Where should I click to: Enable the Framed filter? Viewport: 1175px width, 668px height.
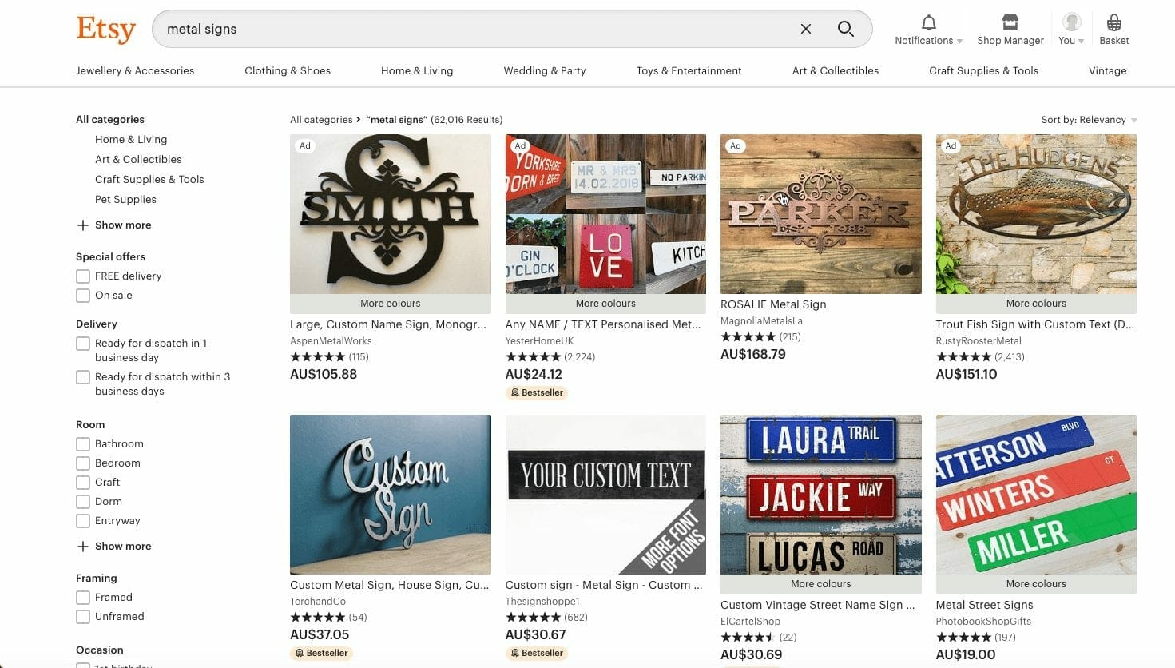[83, 597]
